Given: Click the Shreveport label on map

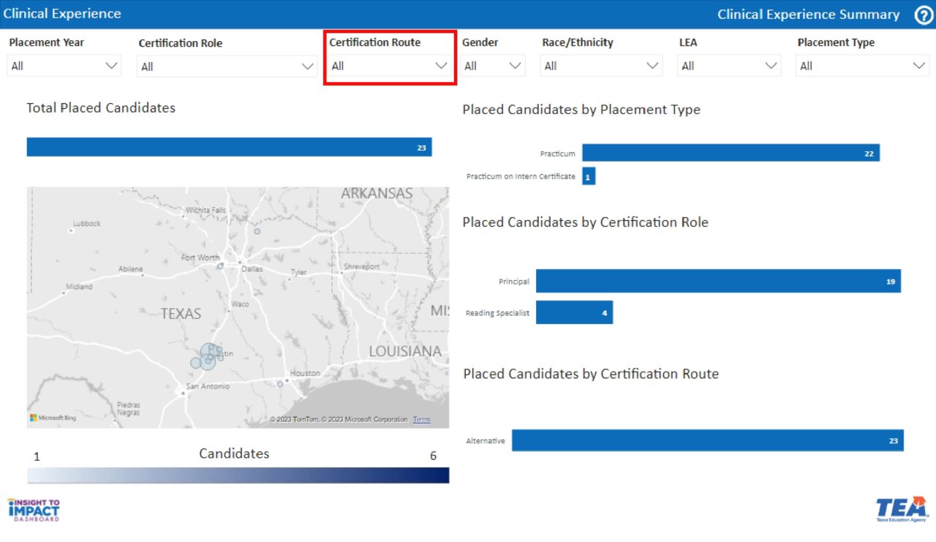Looking at the screenshot, I should [x=362, y=267].
